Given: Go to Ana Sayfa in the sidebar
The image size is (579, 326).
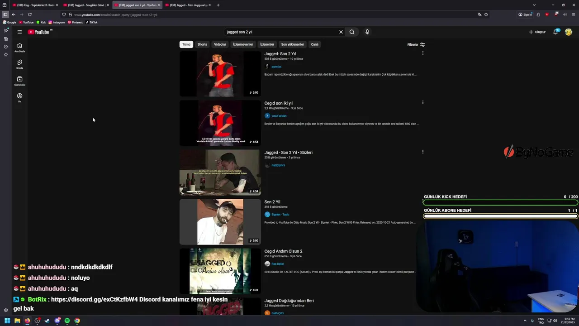Looking at the screenshot, I should (19, 48).
